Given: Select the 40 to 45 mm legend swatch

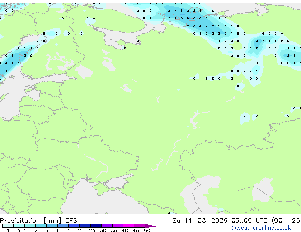Looking at the screenshot, I should tap(129, 226).
